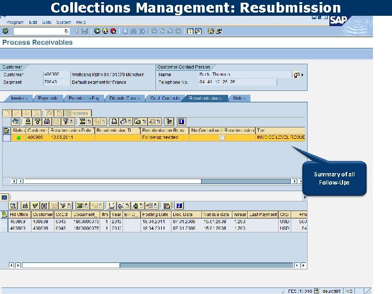Click Net due date column header
This screenshot has width=392, height=294.
click(217, 215)
